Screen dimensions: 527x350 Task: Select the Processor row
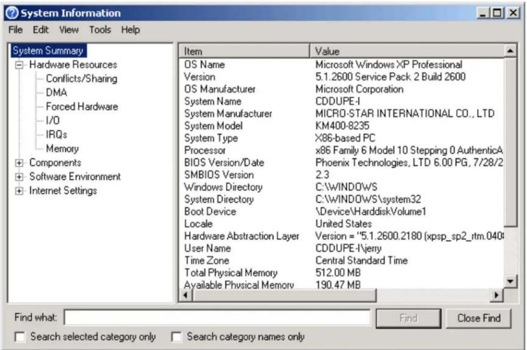341,150
